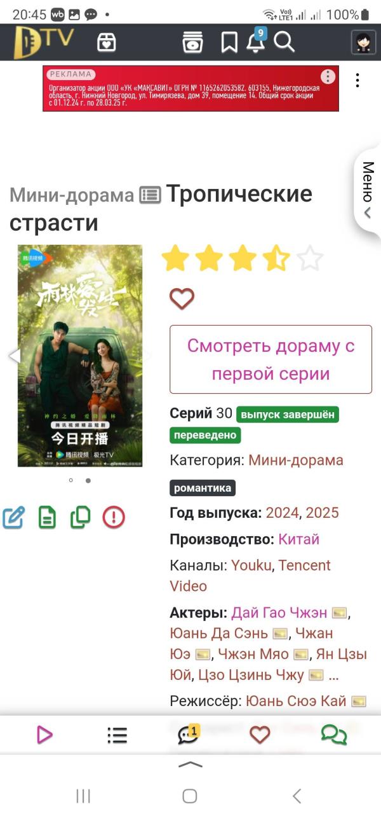Toggle the favorite heart under the stars
The height and width of the screenshot is (818, 381).
pos(182,298)
